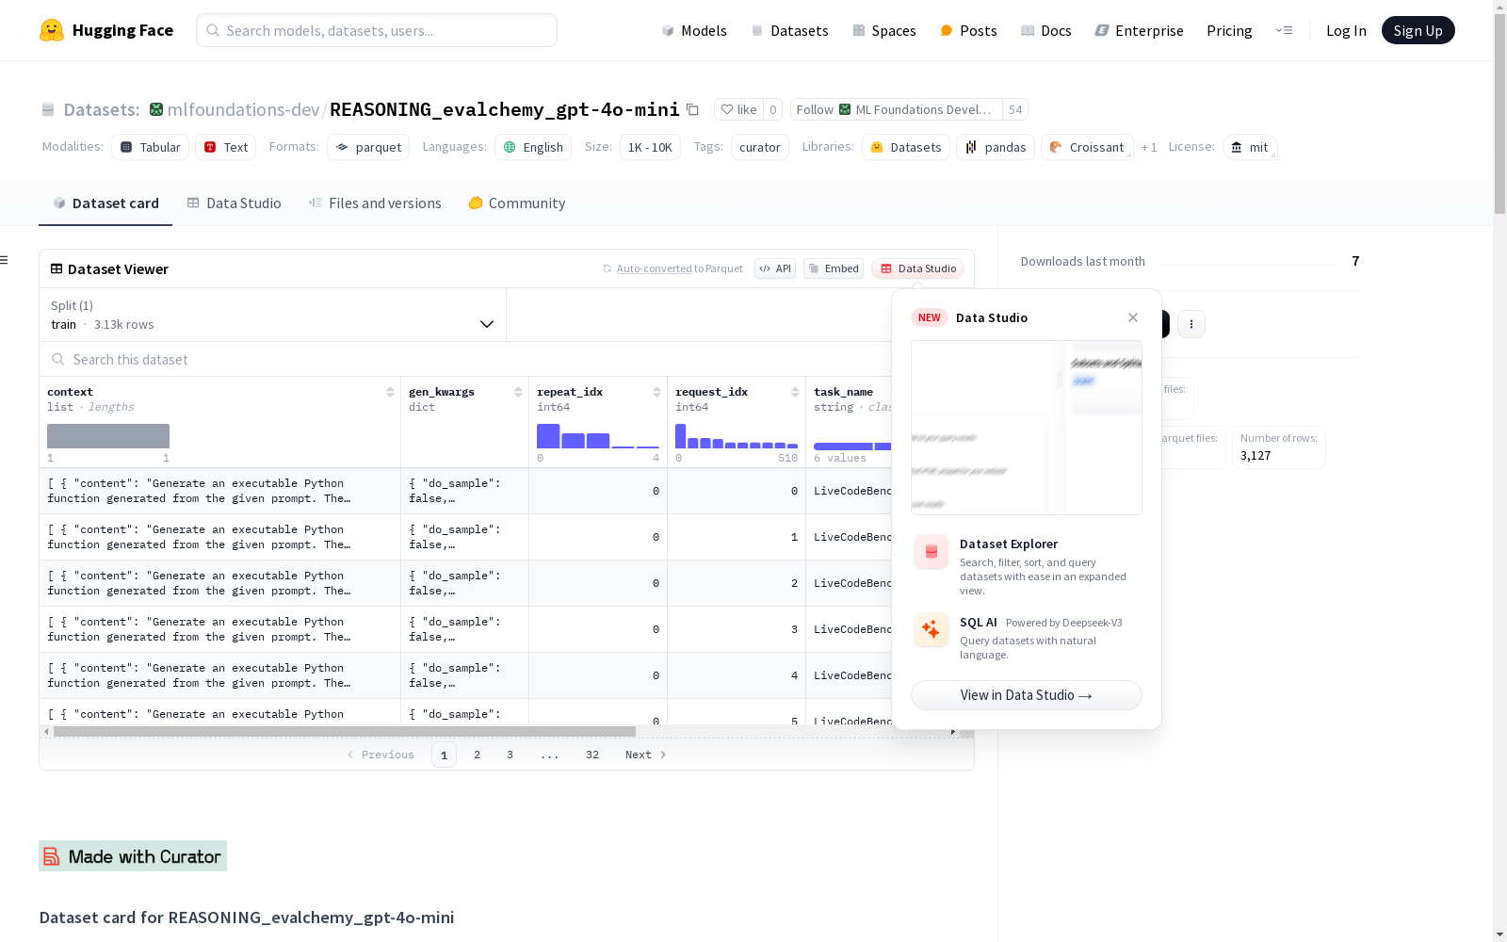This screenshot has height=942, width=1507.
Task: Expand the +1 more libraries
Action: coord(1149,147)
